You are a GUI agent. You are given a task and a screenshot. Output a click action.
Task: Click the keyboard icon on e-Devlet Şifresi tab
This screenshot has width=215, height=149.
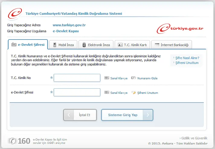pyautogui.click(x=14, y=44)
